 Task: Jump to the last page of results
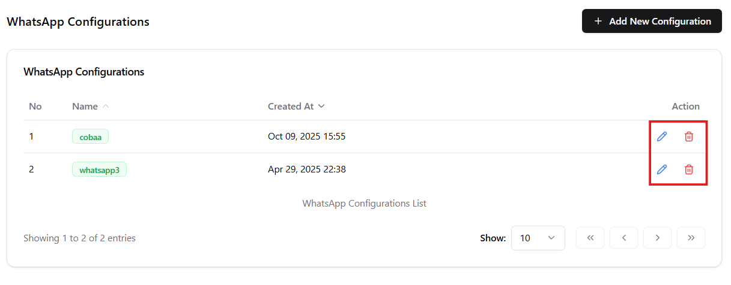[x=691, y=238]
